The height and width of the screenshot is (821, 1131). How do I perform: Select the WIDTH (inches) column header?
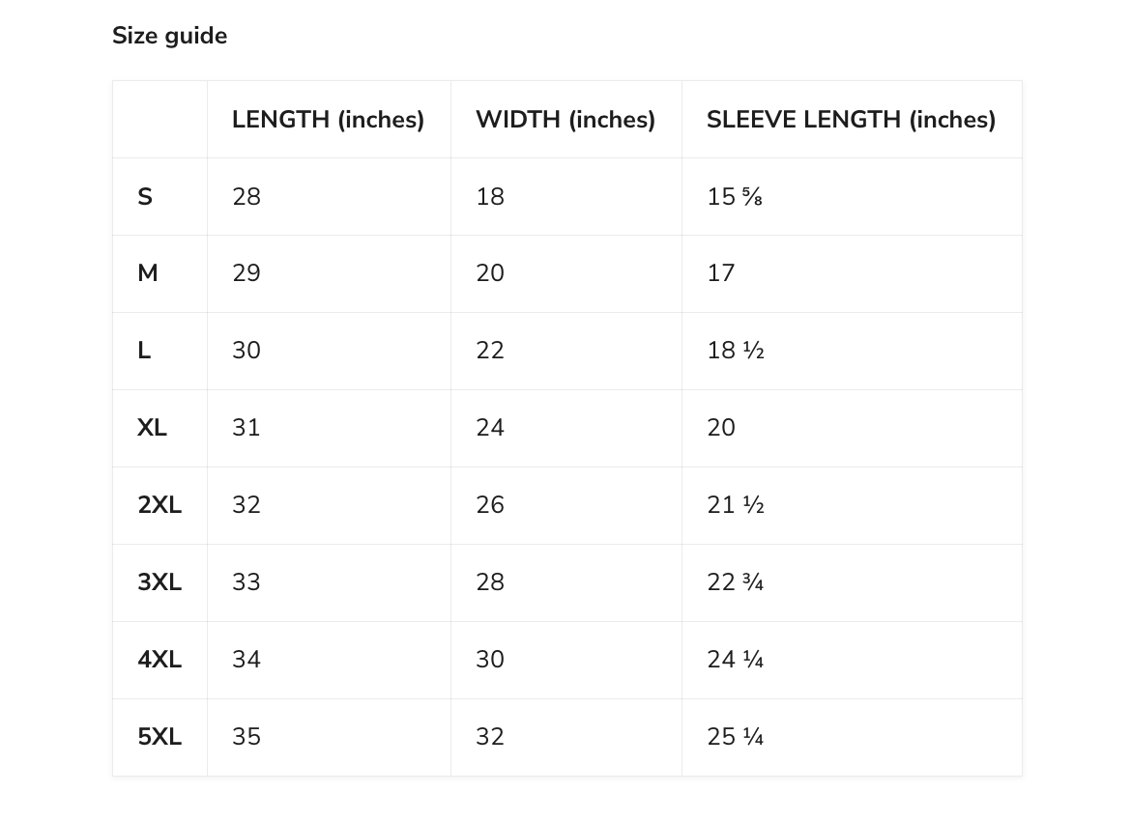click(565, 119)
